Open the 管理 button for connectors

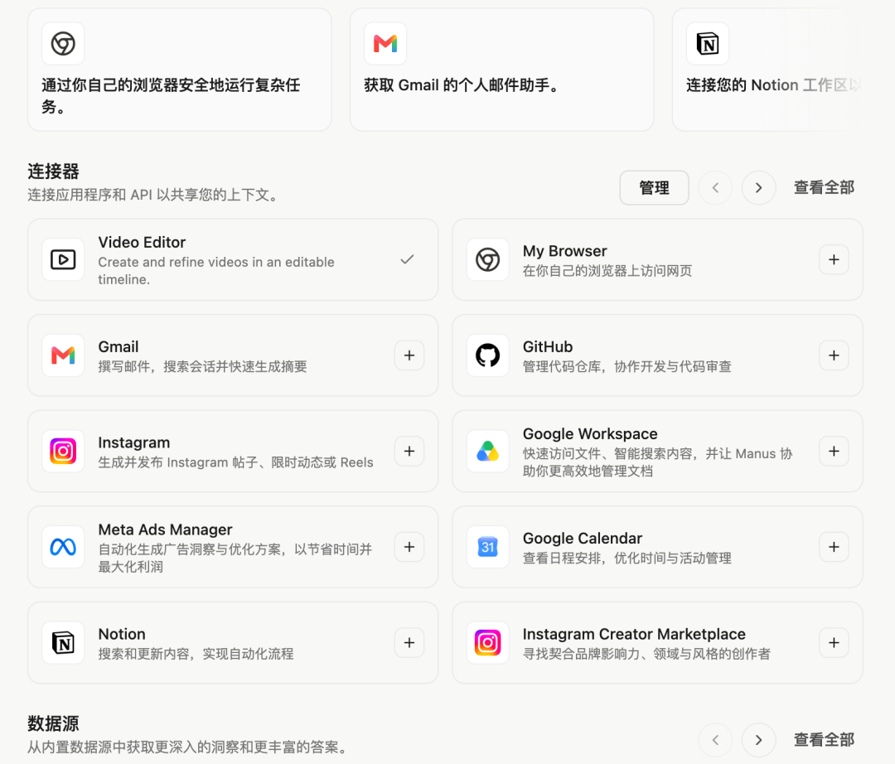[654, 188]
